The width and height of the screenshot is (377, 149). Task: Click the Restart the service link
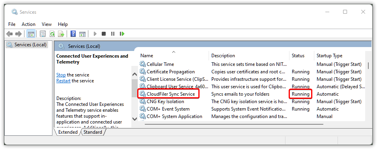[x=63, y=81]
